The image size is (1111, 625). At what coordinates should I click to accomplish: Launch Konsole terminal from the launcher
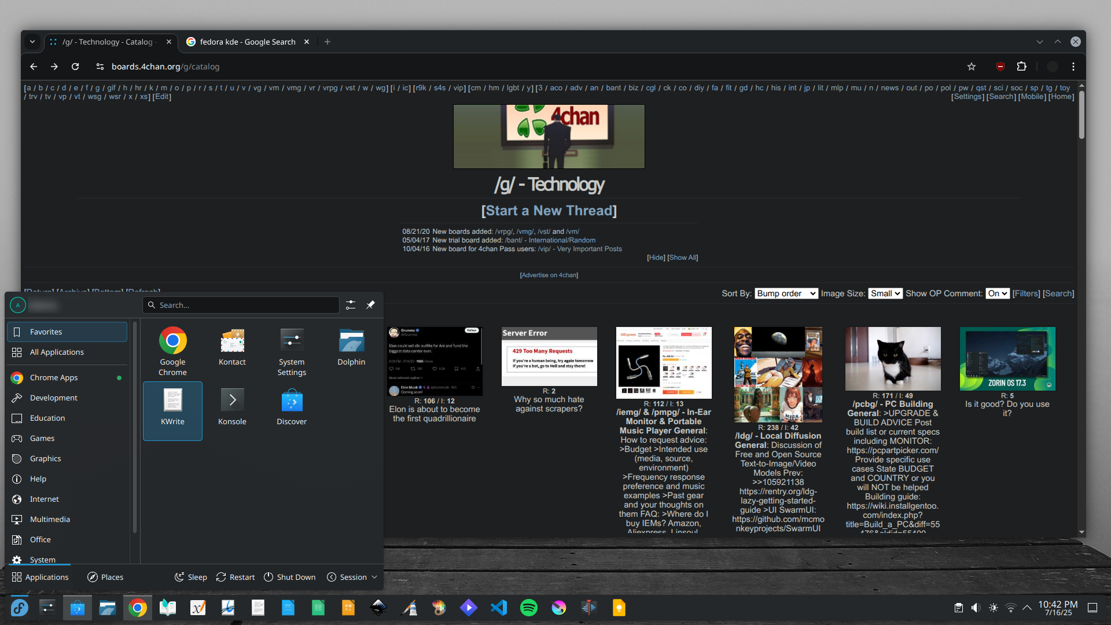coord(232,407)
